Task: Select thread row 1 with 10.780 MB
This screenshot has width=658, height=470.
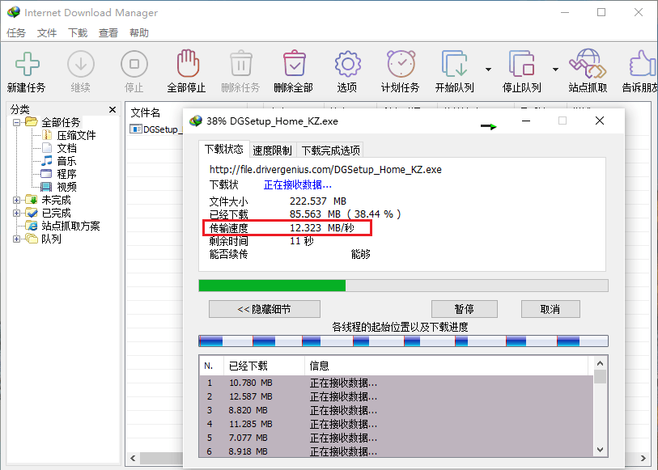Action: point(397,383)
